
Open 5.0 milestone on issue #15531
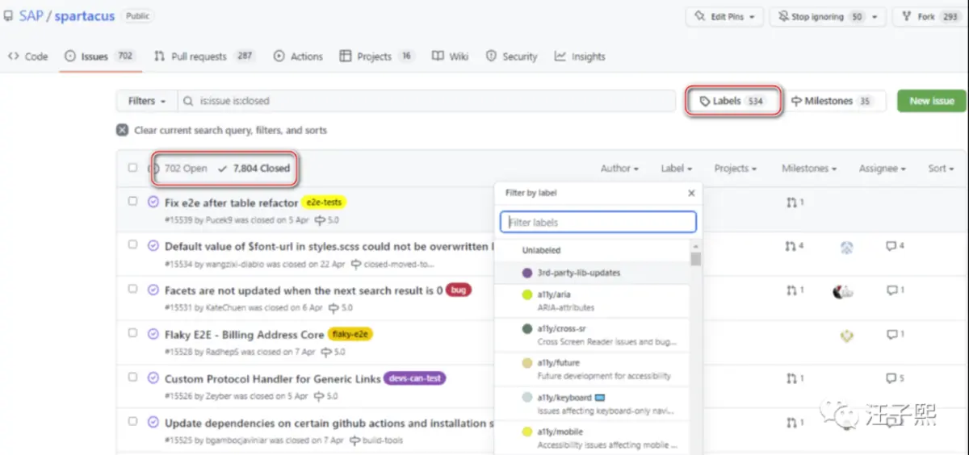340,307
